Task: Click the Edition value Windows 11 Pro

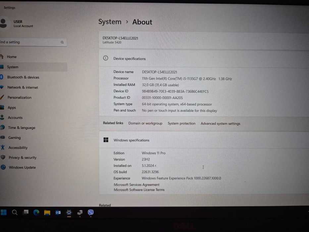Action: pyautogui.click(x=154, y=153)
